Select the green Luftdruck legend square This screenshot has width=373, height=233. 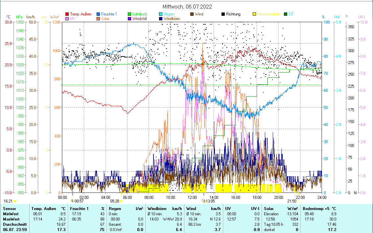129,14
